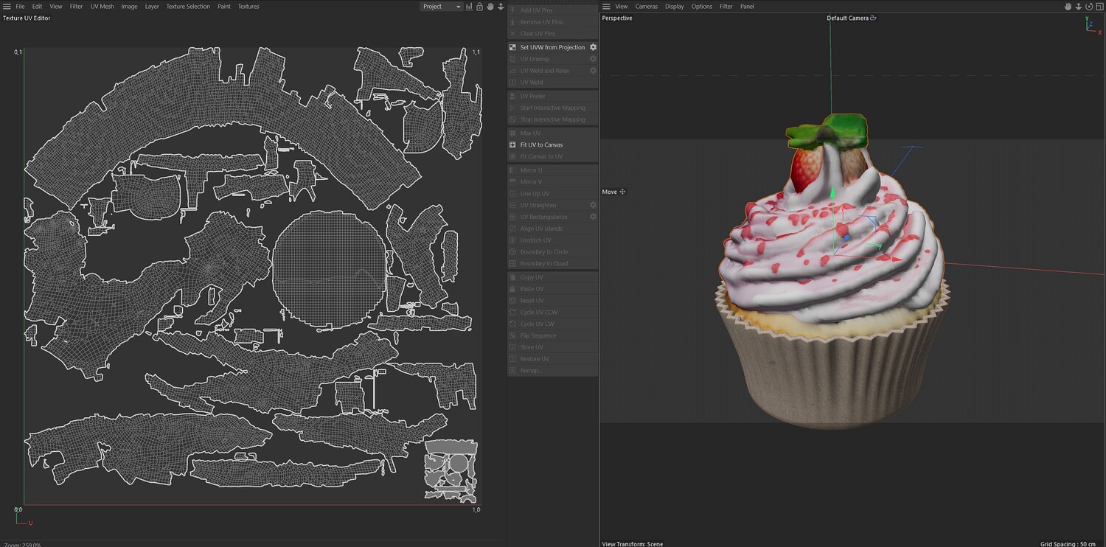Open the Options menu in Perspective viewport
This screenshot has width=1106, height=547.
[701, 7]
